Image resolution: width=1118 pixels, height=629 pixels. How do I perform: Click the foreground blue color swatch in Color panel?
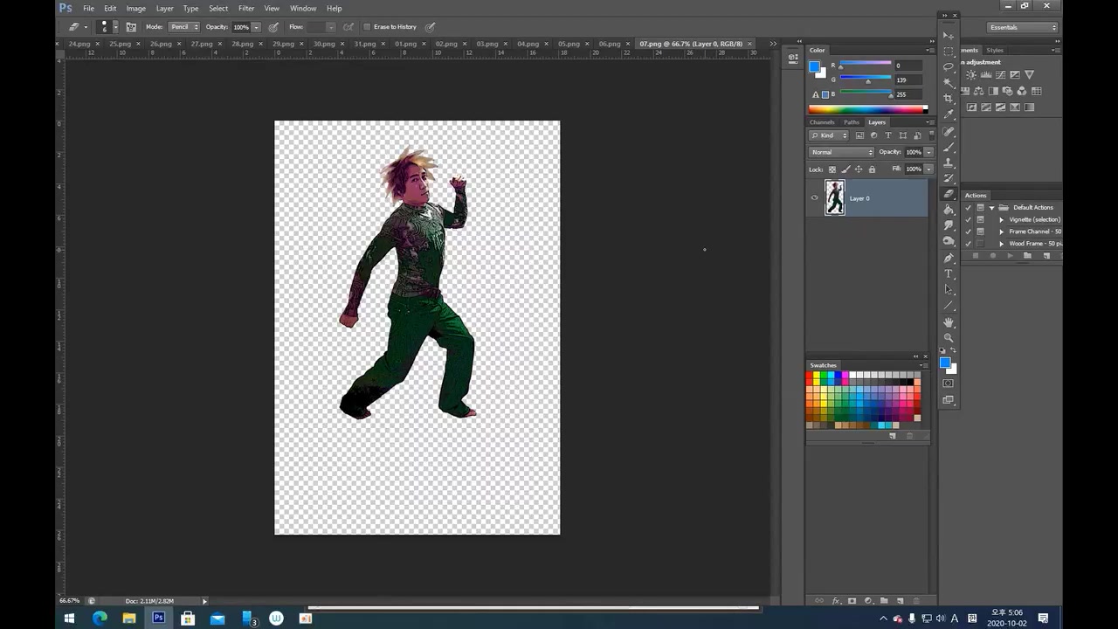[x=815, y=67]
